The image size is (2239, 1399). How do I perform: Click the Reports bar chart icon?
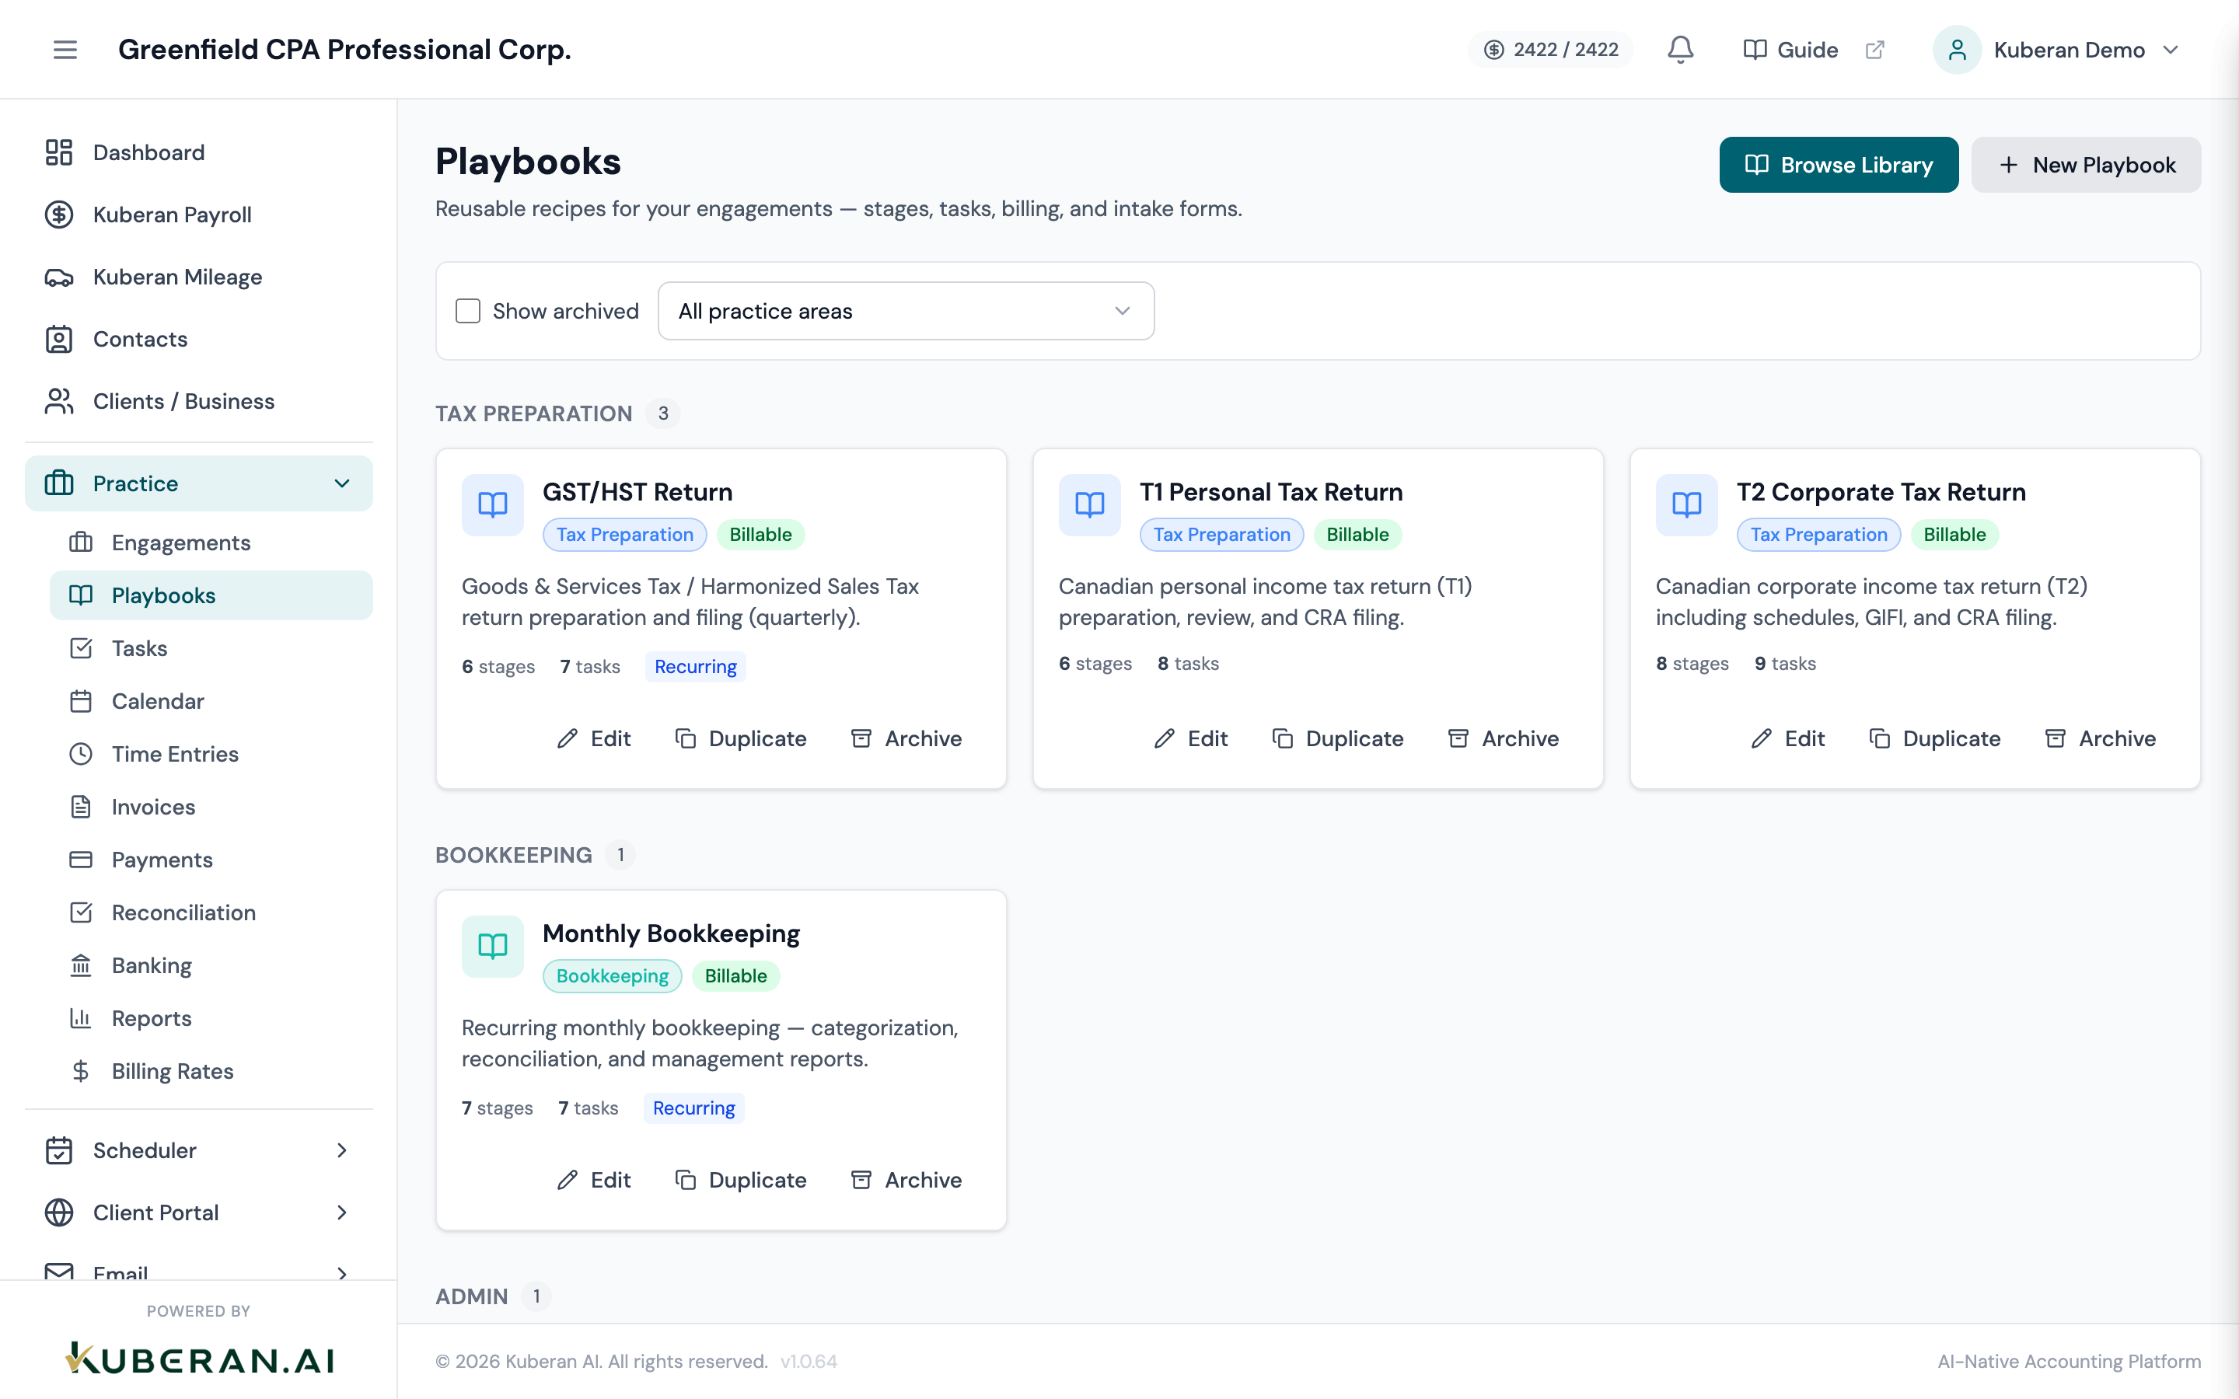click(x=82, y=1018)
